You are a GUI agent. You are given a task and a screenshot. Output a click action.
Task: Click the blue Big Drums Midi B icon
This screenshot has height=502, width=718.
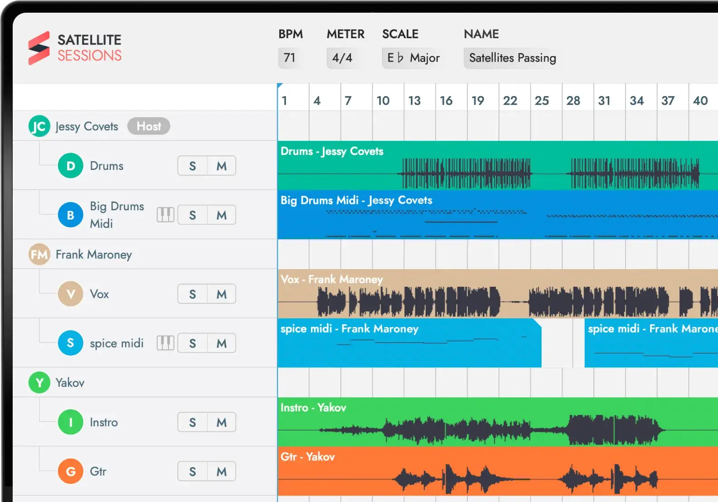point(70,215)
